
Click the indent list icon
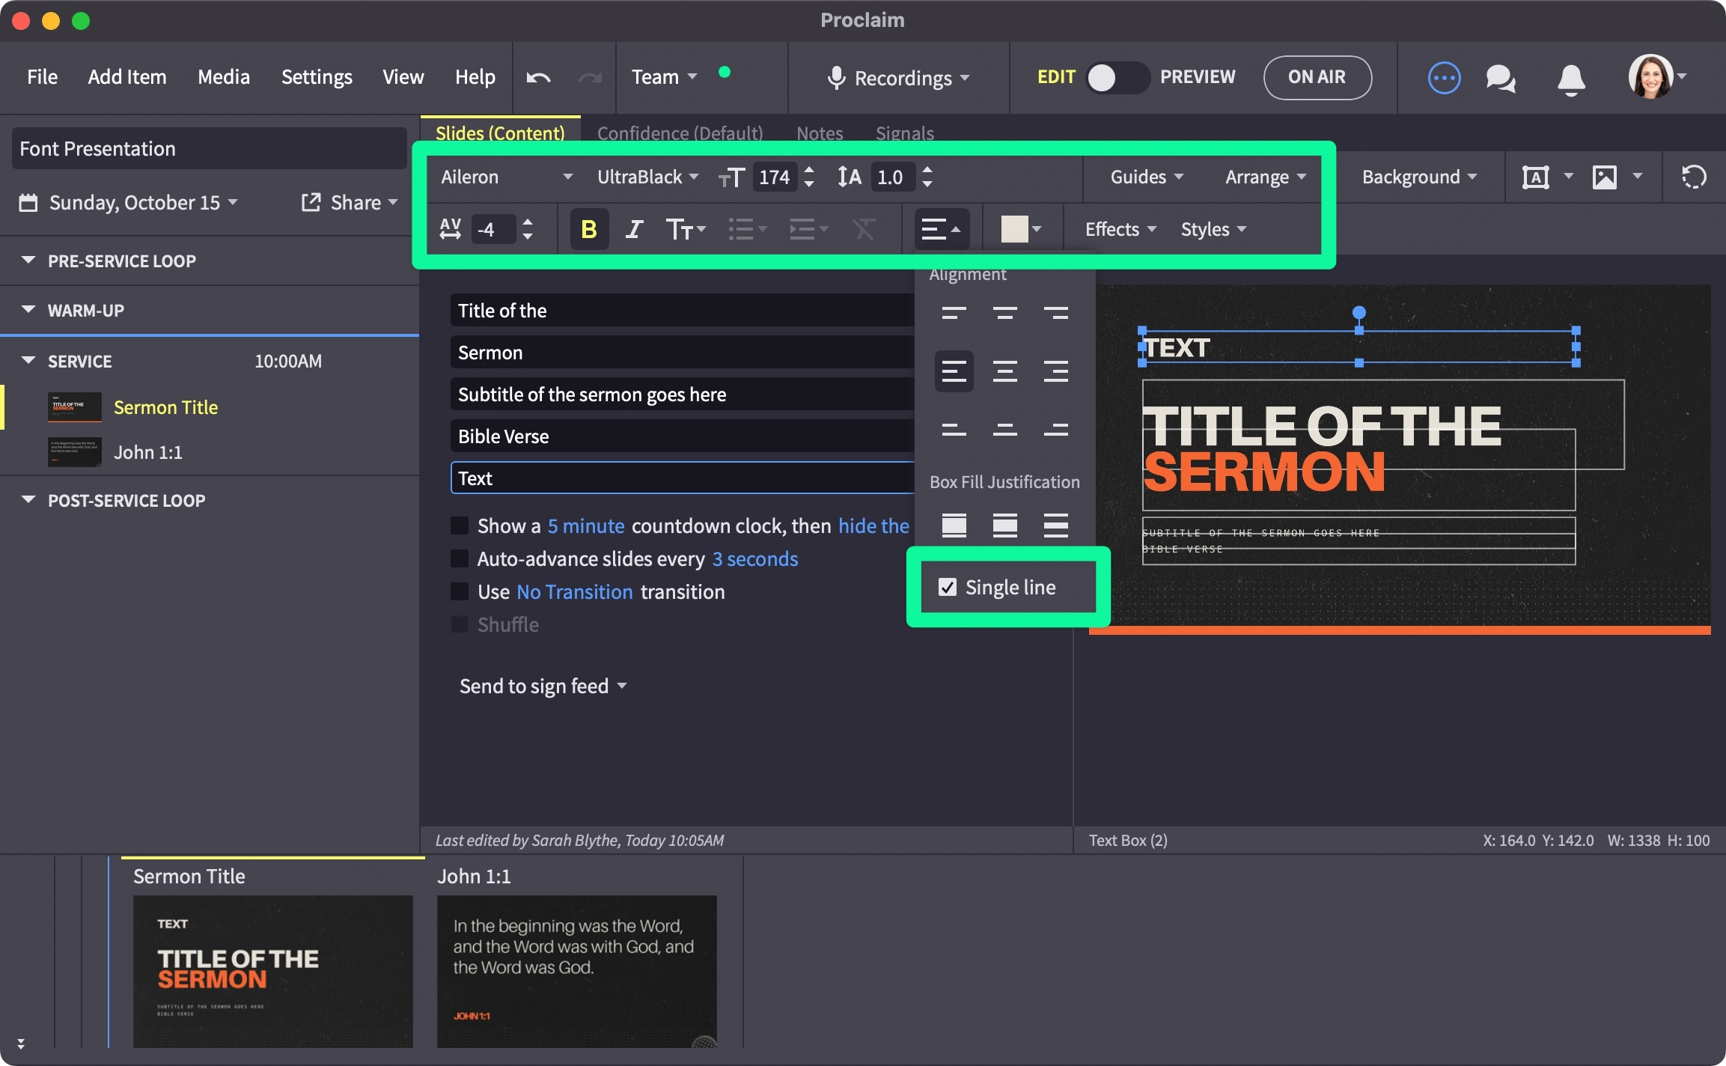pyautogui.click(x=808, y=229)
